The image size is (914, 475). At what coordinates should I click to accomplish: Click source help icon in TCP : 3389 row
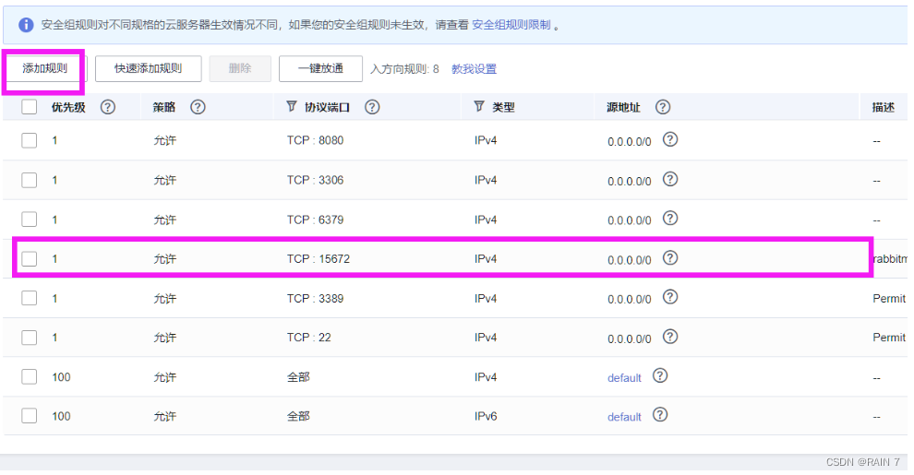(x=670, y=298)
